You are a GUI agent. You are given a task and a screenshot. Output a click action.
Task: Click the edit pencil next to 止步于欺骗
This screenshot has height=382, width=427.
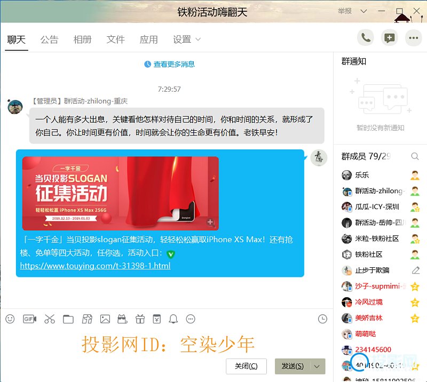(416, 270)
